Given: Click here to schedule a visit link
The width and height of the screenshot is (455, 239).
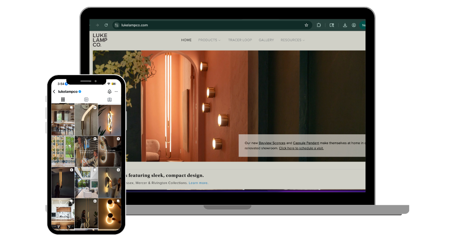Looking at the screenshot, I should pyautogui.click(x=301, y=148).
